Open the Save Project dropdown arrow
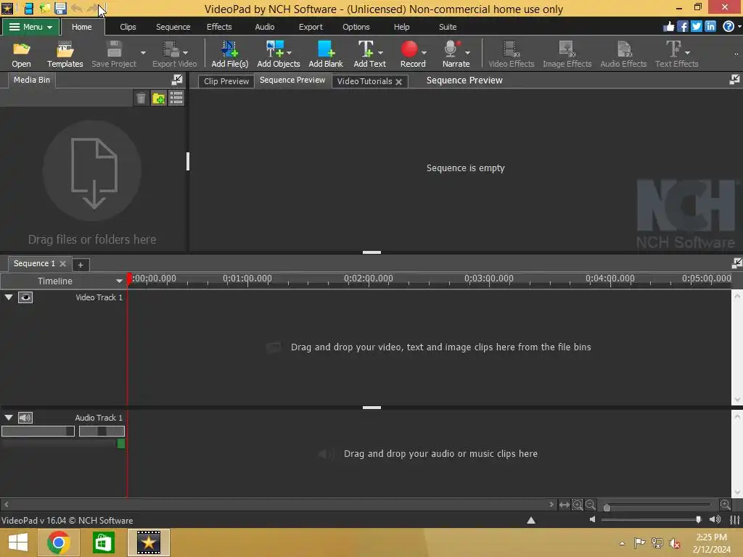Image resolution: width=743 pixels, height=557 pixels. pos(143,53)
